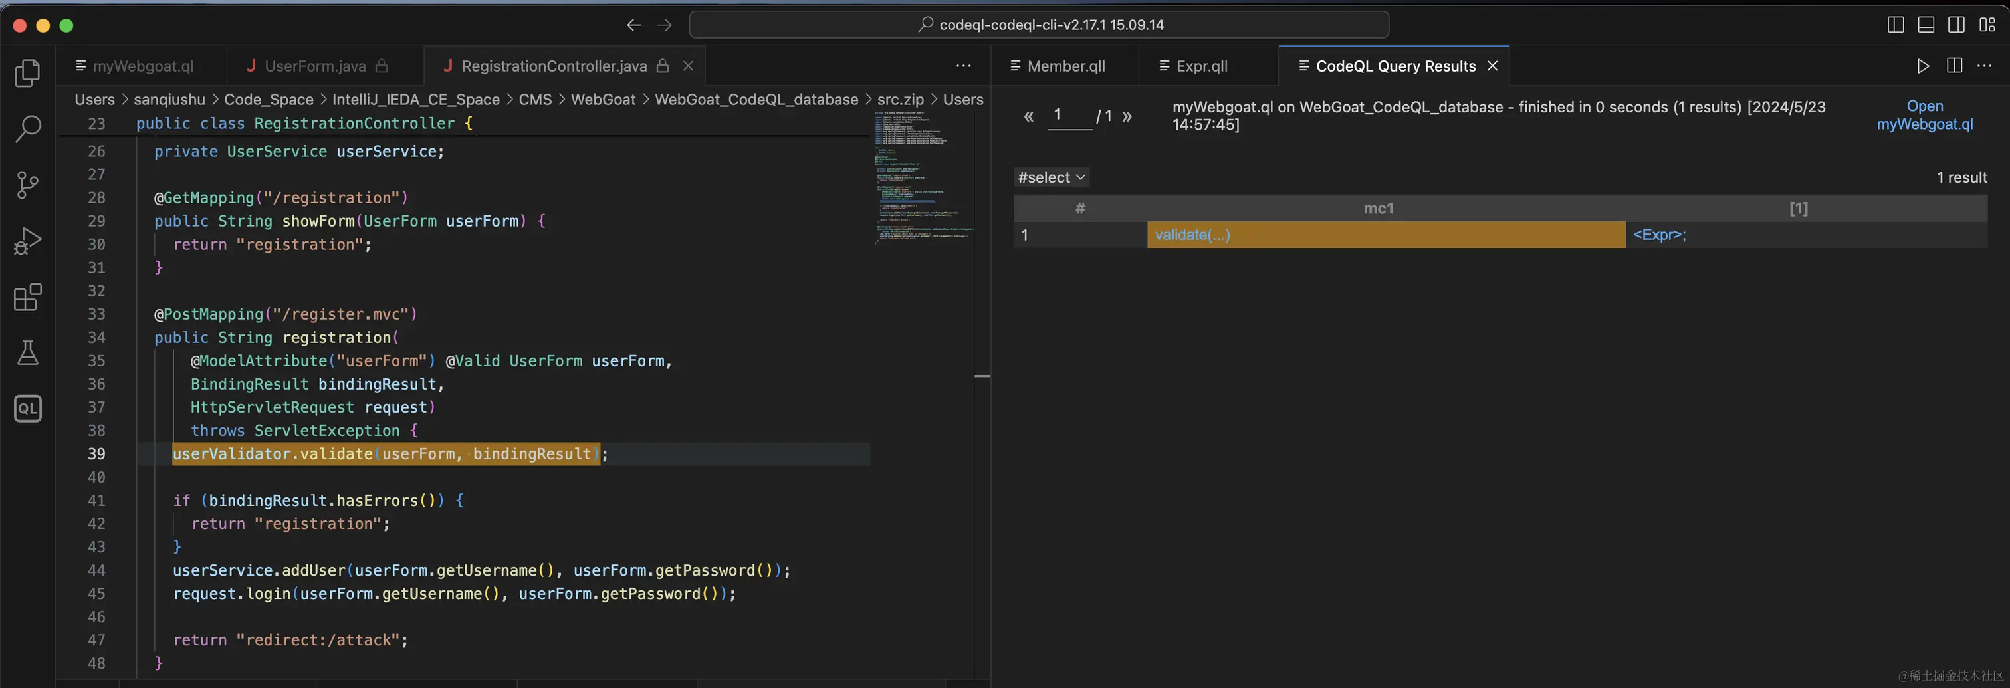Open the Explorer view in activity bar
Viewport: 2010px width, 688px height.
28,73
